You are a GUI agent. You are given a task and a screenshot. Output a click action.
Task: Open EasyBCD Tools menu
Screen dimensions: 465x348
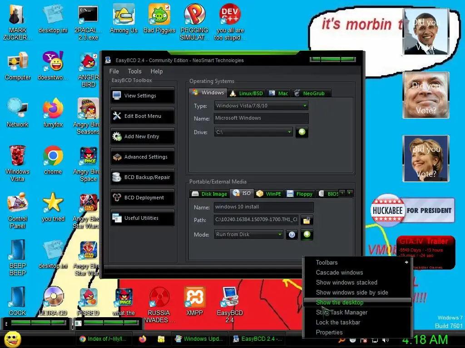coord(134,71)
